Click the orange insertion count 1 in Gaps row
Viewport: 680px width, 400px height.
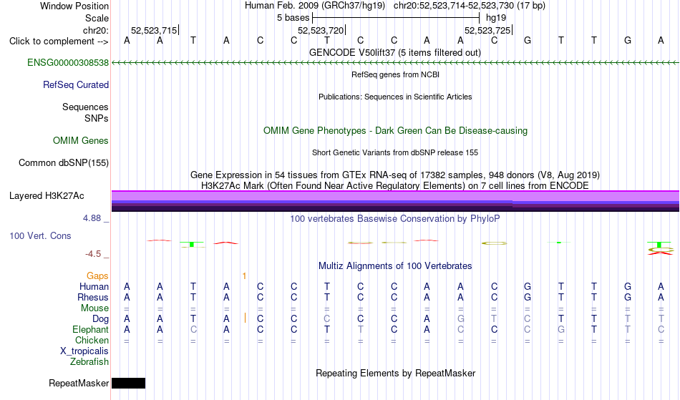[x=245, y=276]
